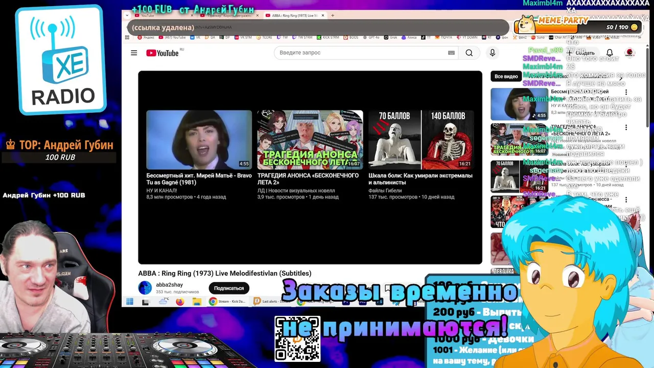This screenshot has height=368, width=654.
Task: Open the Grok bookmark
Action: pos(390,37)
